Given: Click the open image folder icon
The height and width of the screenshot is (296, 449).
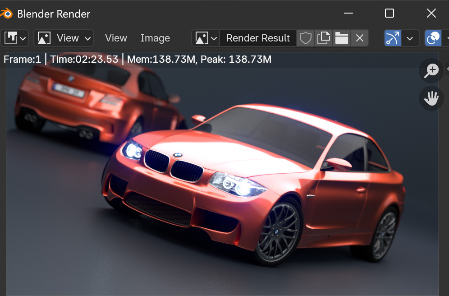Looking at the screenshot, I should tap(341, 38).
